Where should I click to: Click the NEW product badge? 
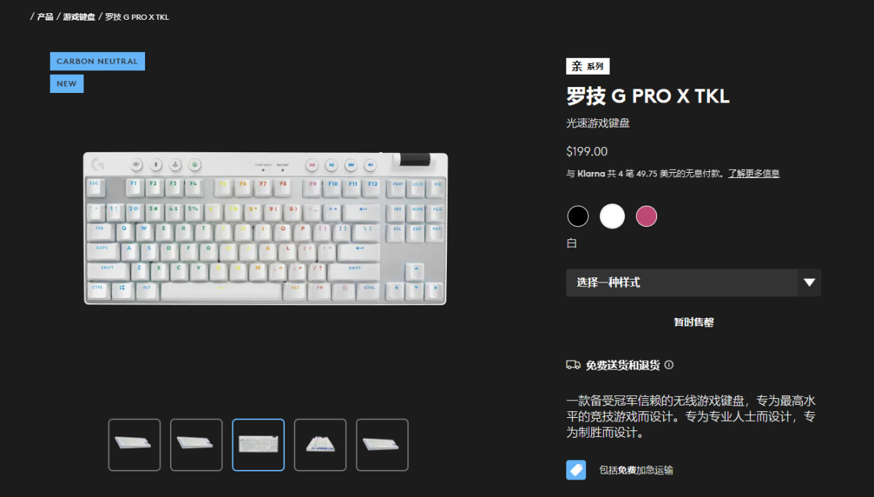(67, 83)
